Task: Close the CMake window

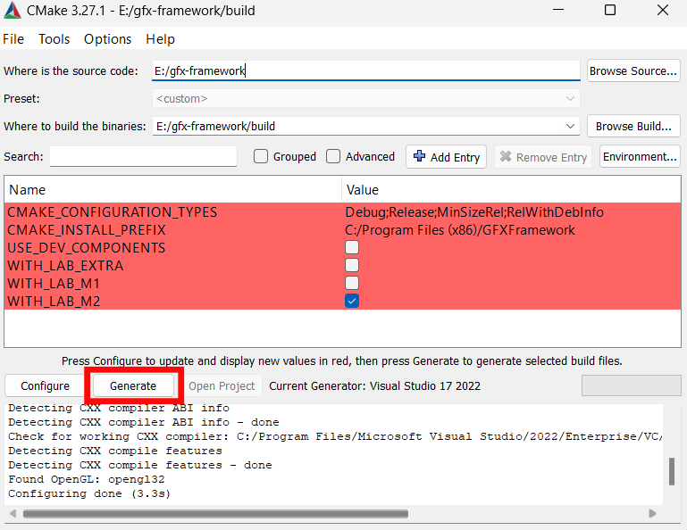Action: coord(663,10)
